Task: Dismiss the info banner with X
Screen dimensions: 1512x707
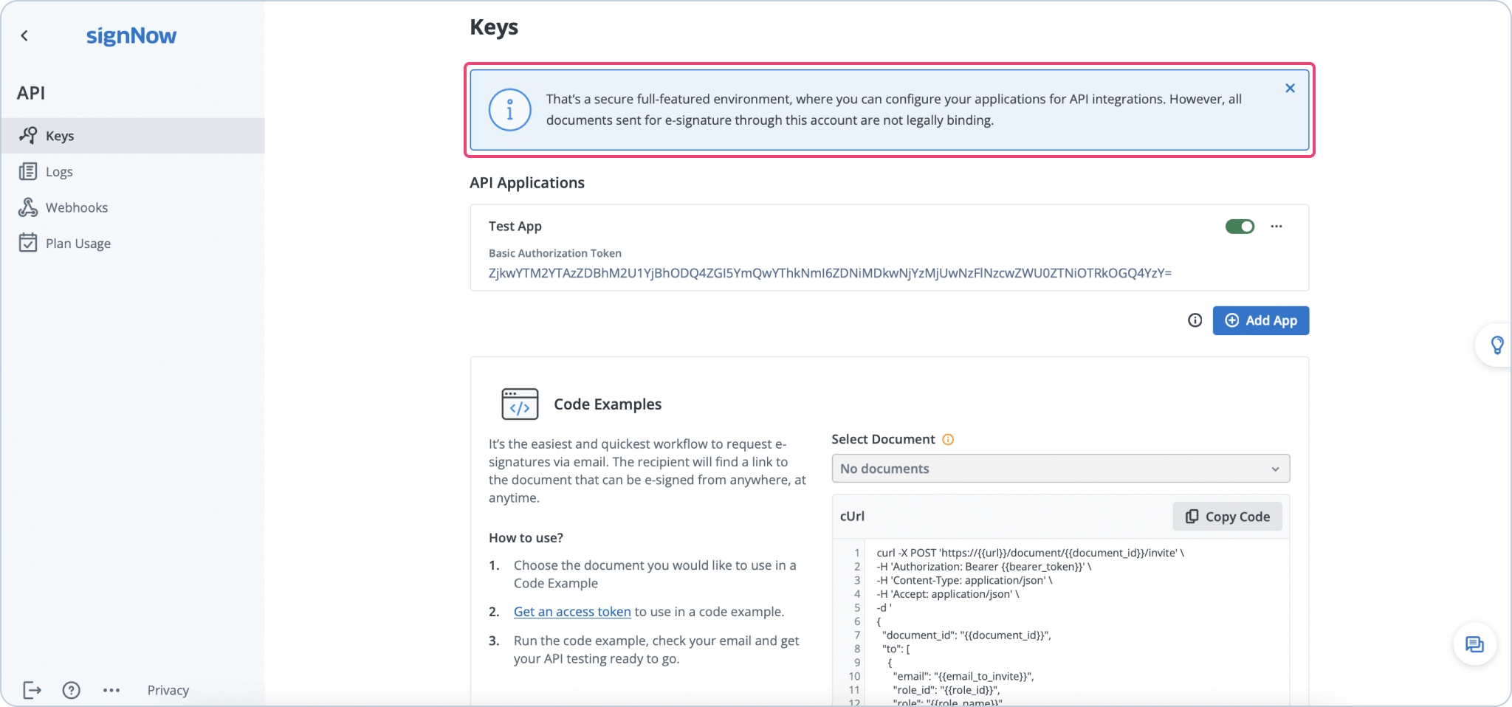Action: [x=1290, y=89]
